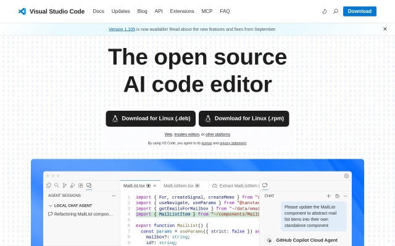Read the privacy statement
395x246 pixels.
(233, 143)
